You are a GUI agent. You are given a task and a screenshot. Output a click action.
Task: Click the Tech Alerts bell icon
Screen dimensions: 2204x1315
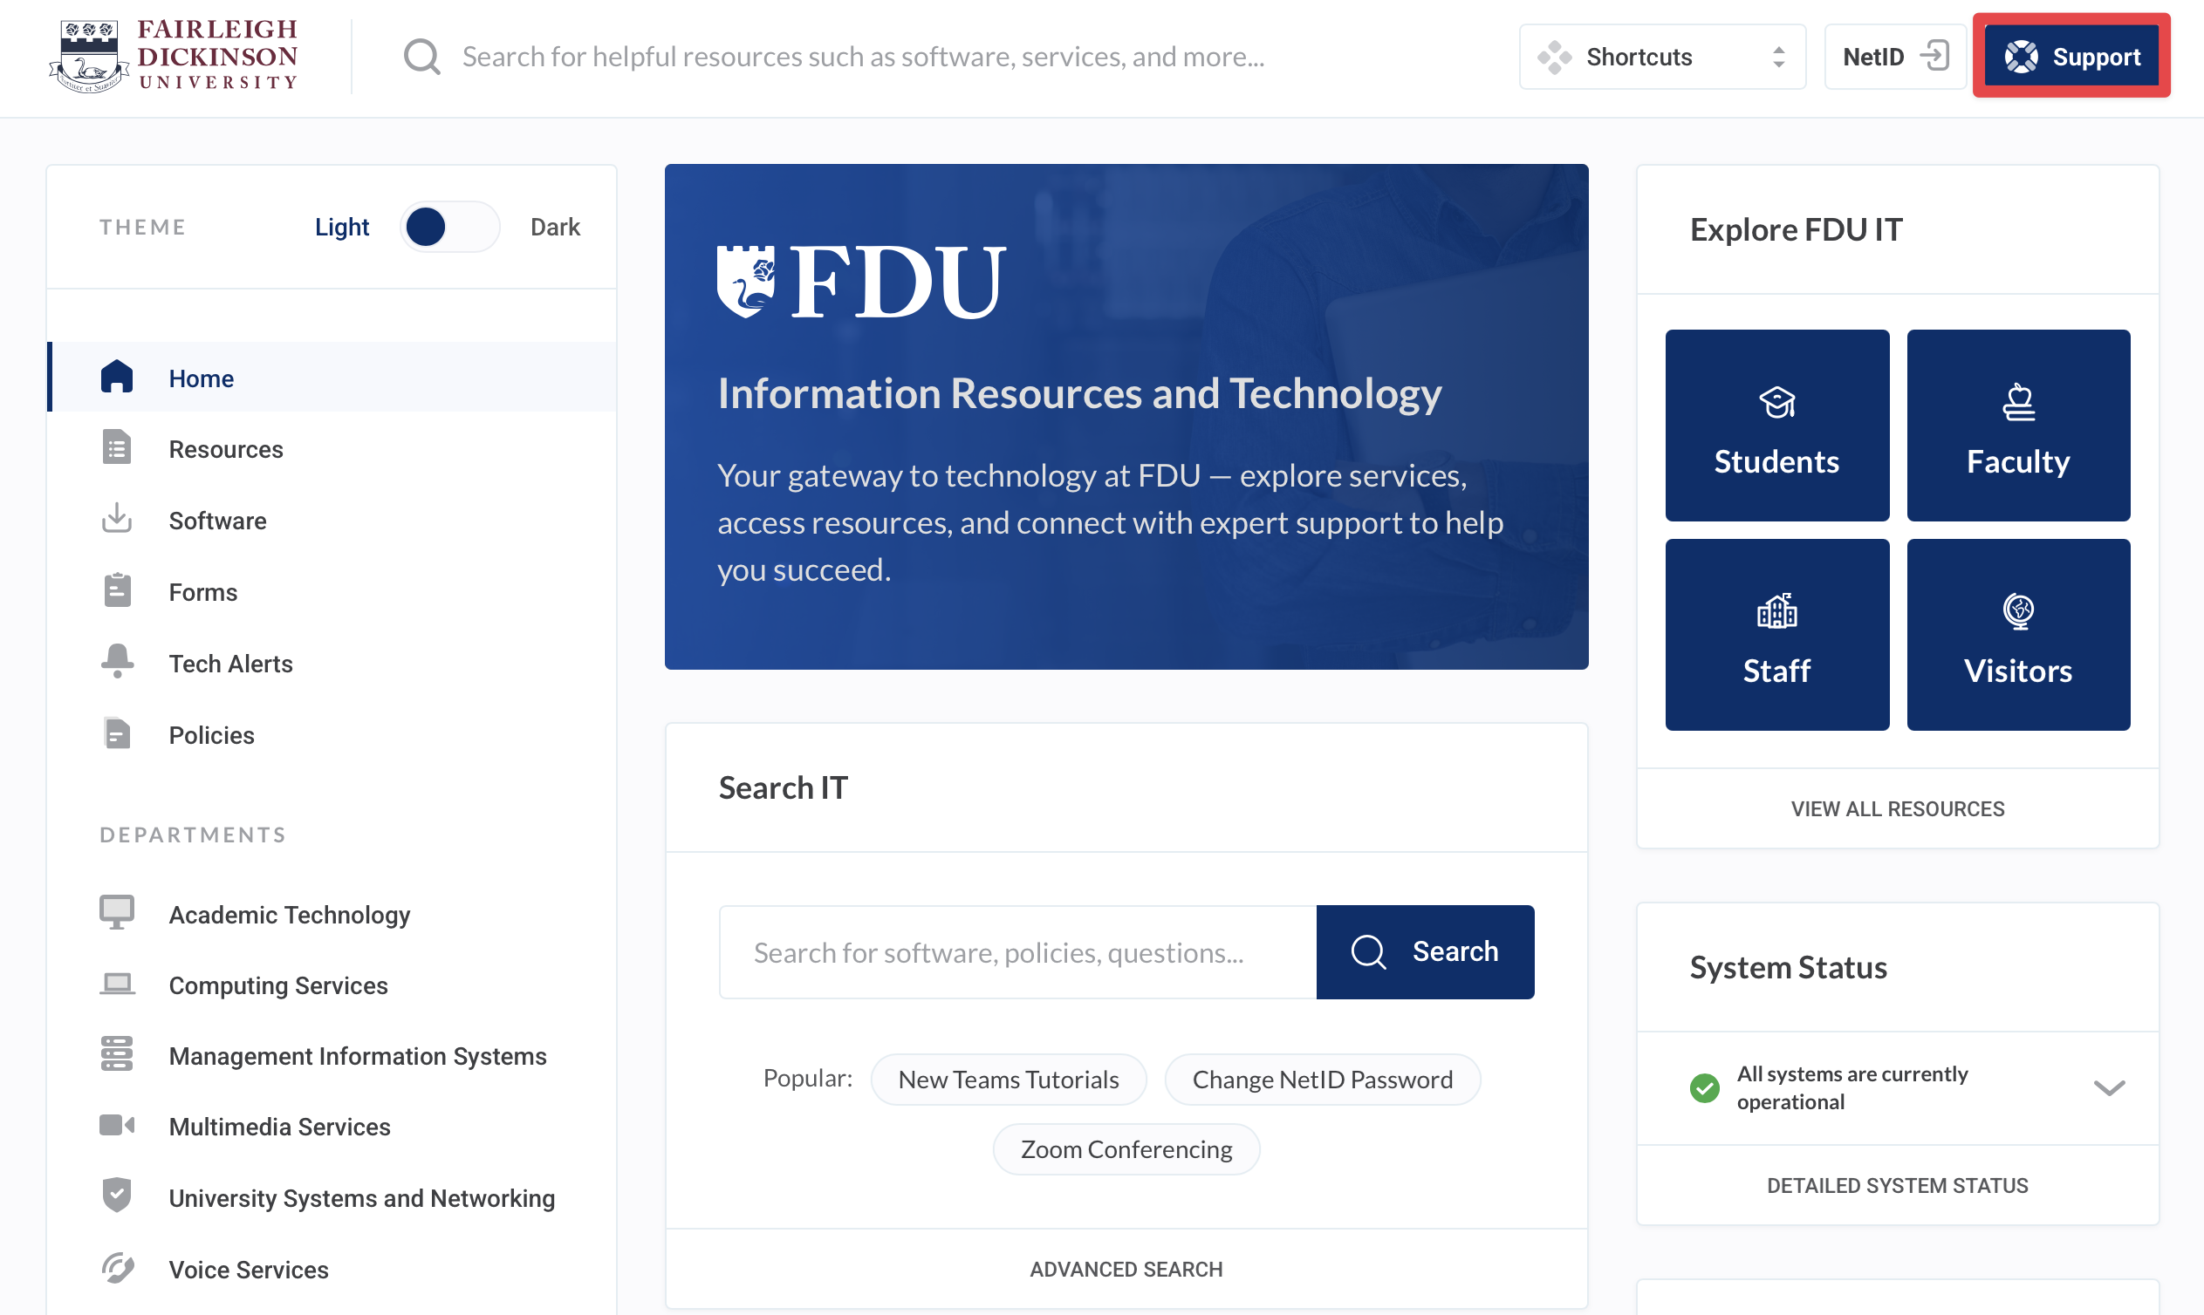click(116, 662)
